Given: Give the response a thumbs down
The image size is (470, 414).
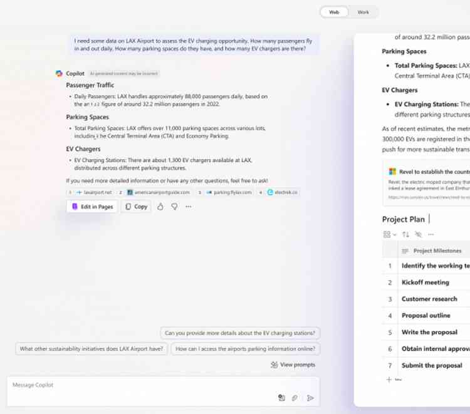Looking at the screenshot, I should [x=174, y=207].
